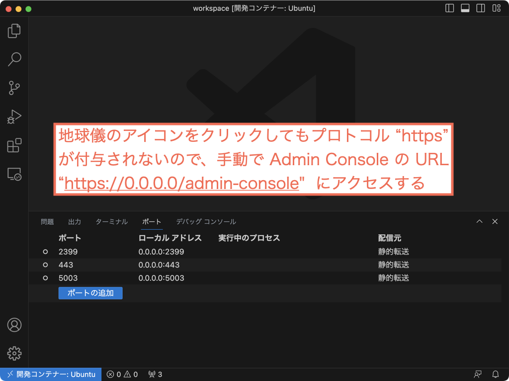509x381 pixels.
Task: Open the feedback icon in status bar
Action: coord(478,375)
